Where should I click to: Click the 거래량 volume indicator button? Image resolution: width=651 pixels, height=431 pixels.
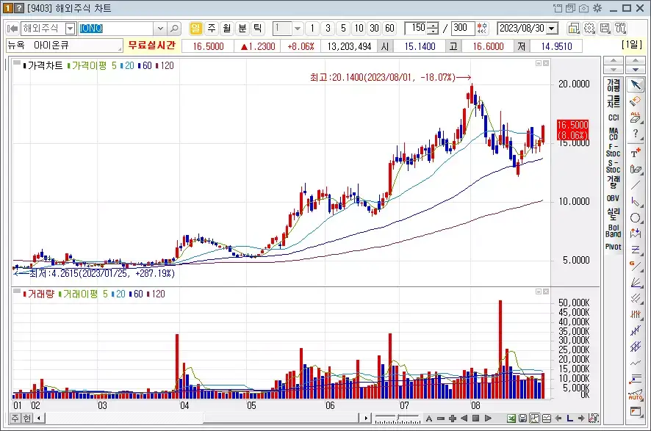[x=614, y=182]
